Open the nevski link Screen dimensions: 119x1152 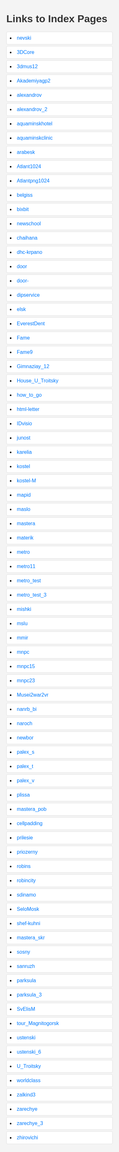pyautogui.click(x=24, y=38)
